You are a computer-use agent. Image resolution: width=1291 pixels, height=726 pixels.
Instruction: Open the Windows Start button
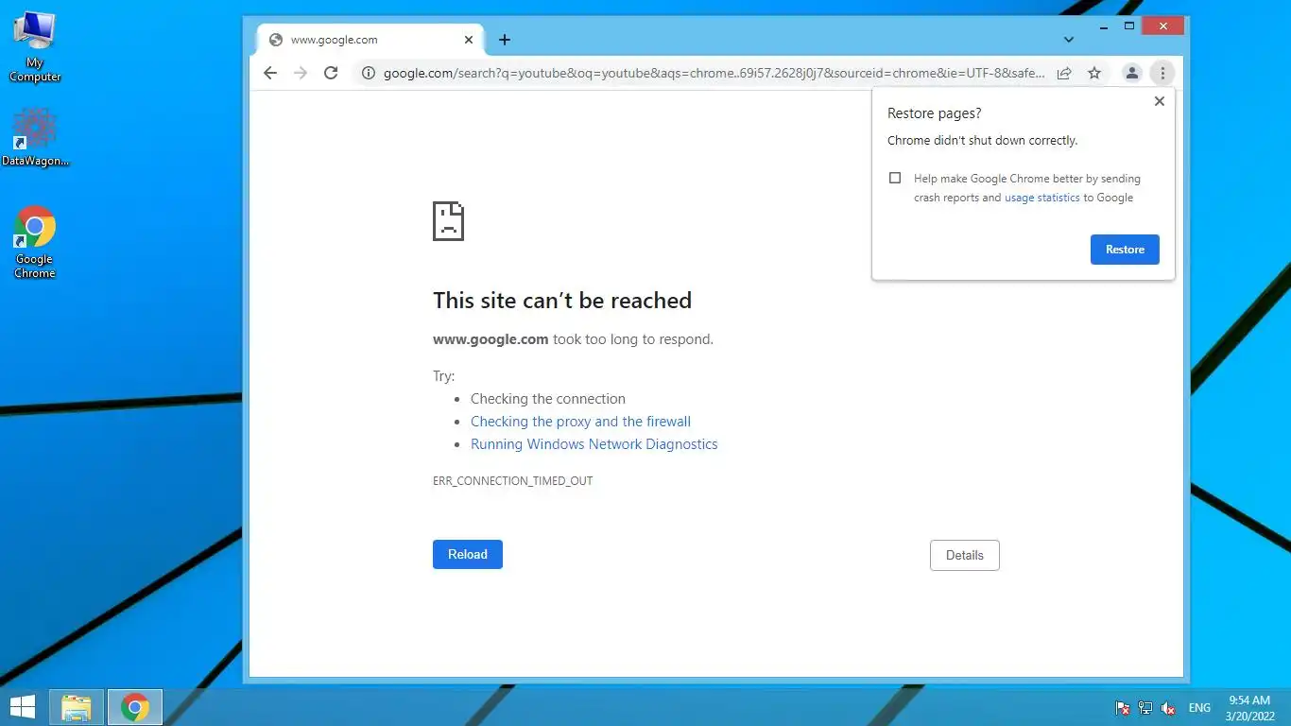23,707
